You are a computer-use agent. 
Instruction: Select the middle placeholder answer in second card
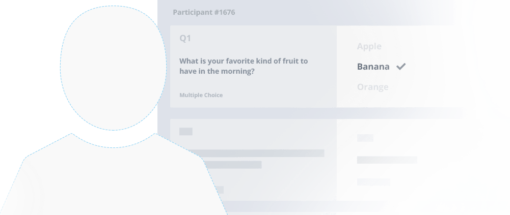coord(387,160)
